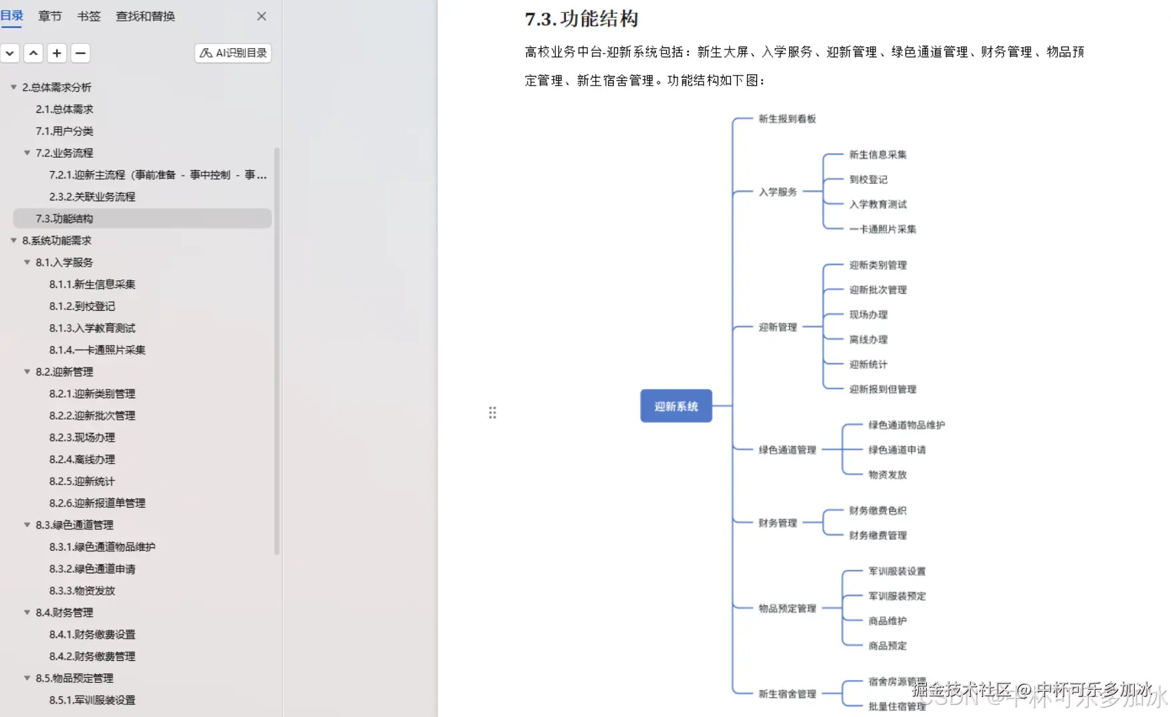Screen dimensions: 1171x717
Task: Jump to previous heading using the up-arrow icon
Action: pyautogui.click(x=33, y=53)
